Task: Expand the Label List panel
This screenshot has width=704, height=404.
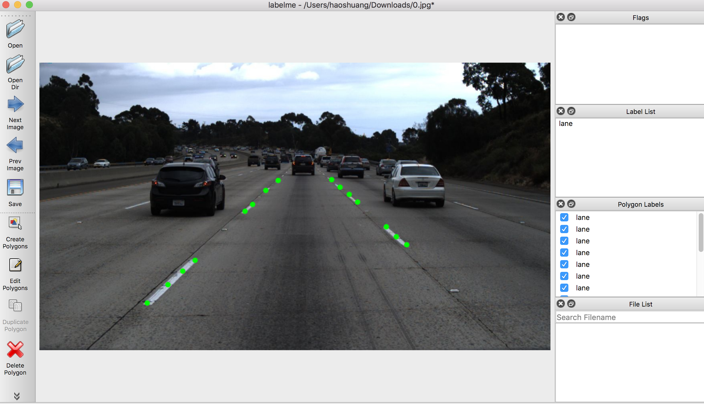Action: [570, 111]
